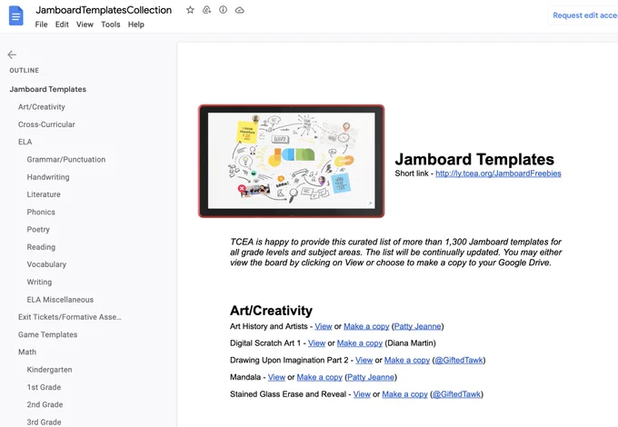618x427 pixels.
Task: Select 2nd Grade in the outline
Action: 45,404
